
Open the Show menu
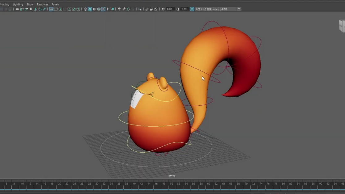coord(30,4)
